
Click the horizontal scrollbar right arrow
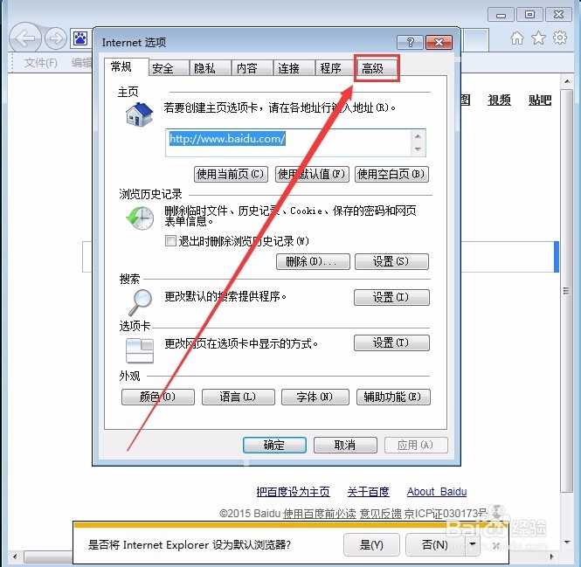[x=551, y=557]
